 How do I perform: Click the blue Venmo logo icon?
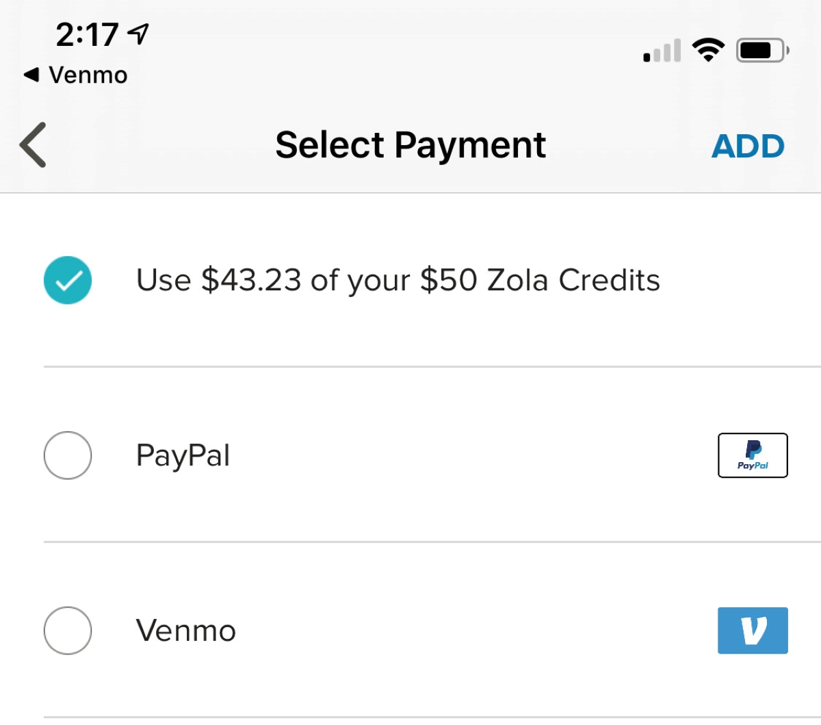753,631
